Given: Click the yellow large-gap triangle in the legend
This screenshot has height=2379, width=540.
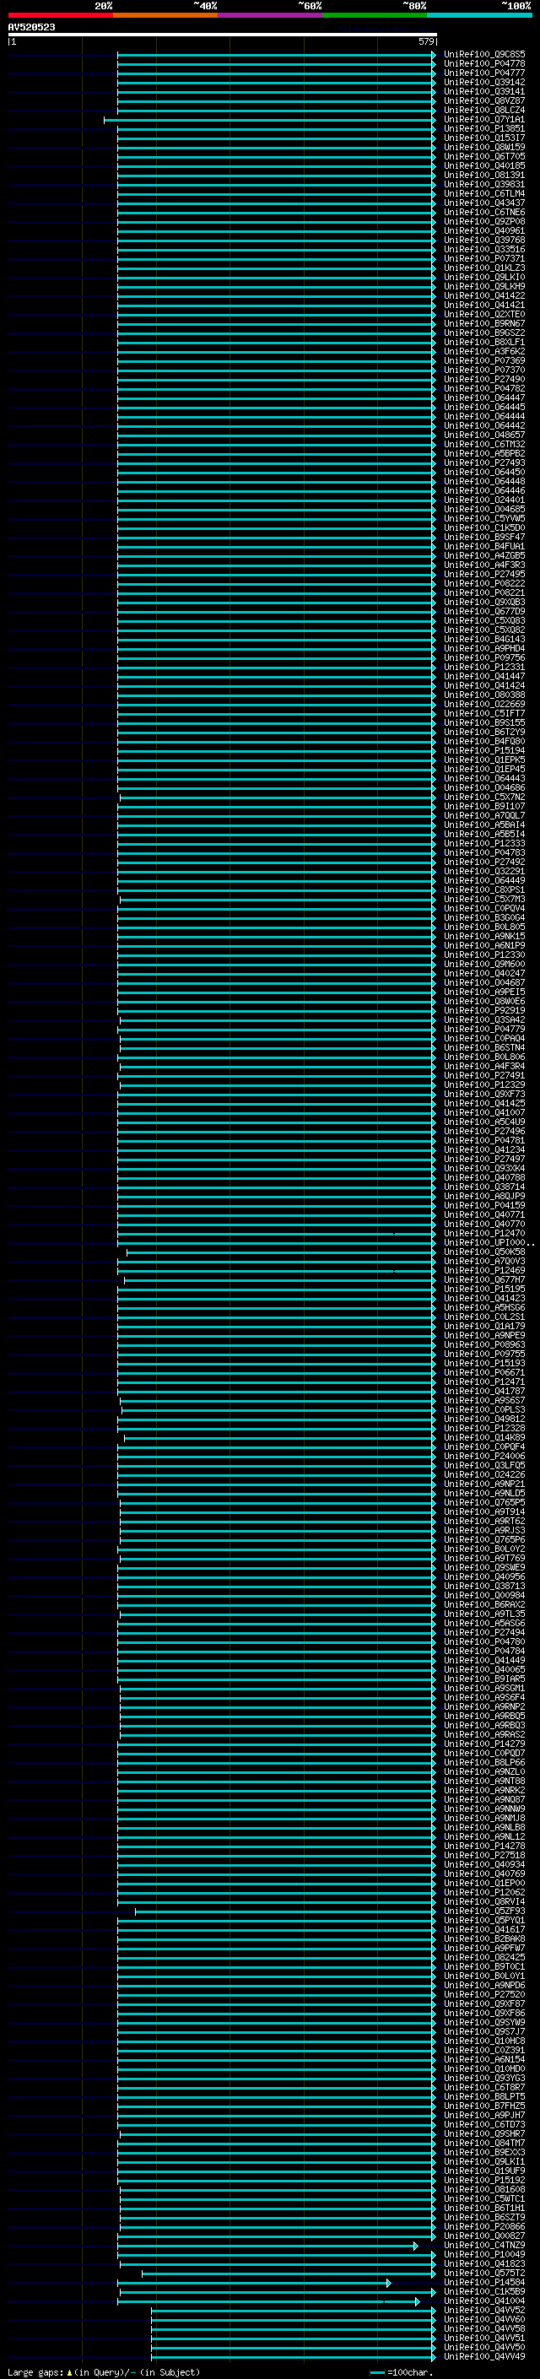Looking at the screenshot, I should pyautogui.click(x=69, y=2371).
